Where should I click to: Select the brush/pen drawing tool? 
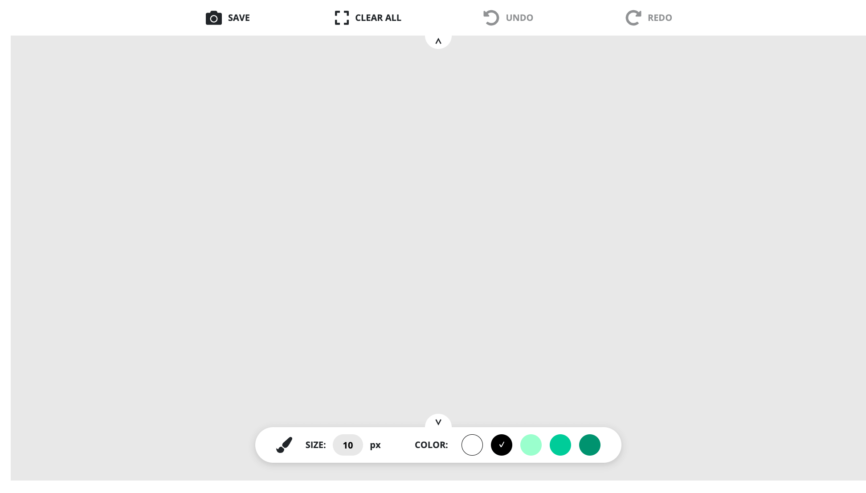(x=284, y=445)
